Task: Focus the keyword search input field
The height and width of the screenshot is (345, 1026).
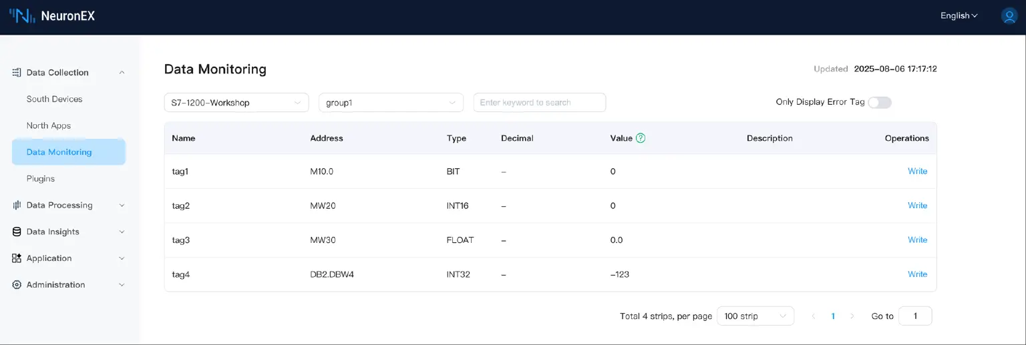Action: tap(539, 103)
